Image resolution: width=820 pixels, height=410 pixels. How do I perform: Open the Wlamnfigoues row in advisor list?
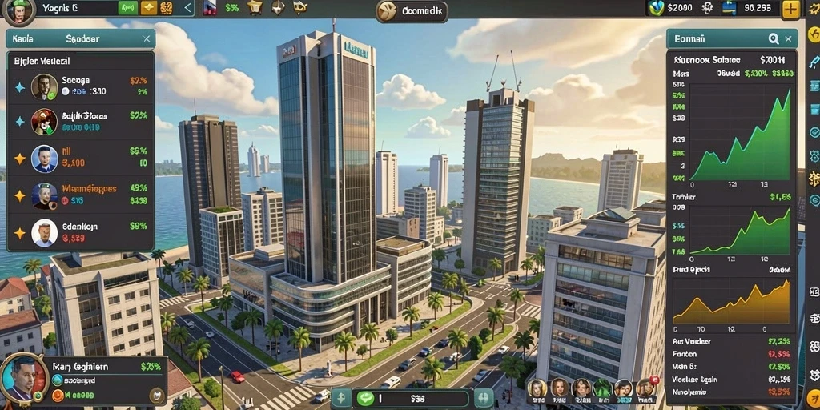81,195
